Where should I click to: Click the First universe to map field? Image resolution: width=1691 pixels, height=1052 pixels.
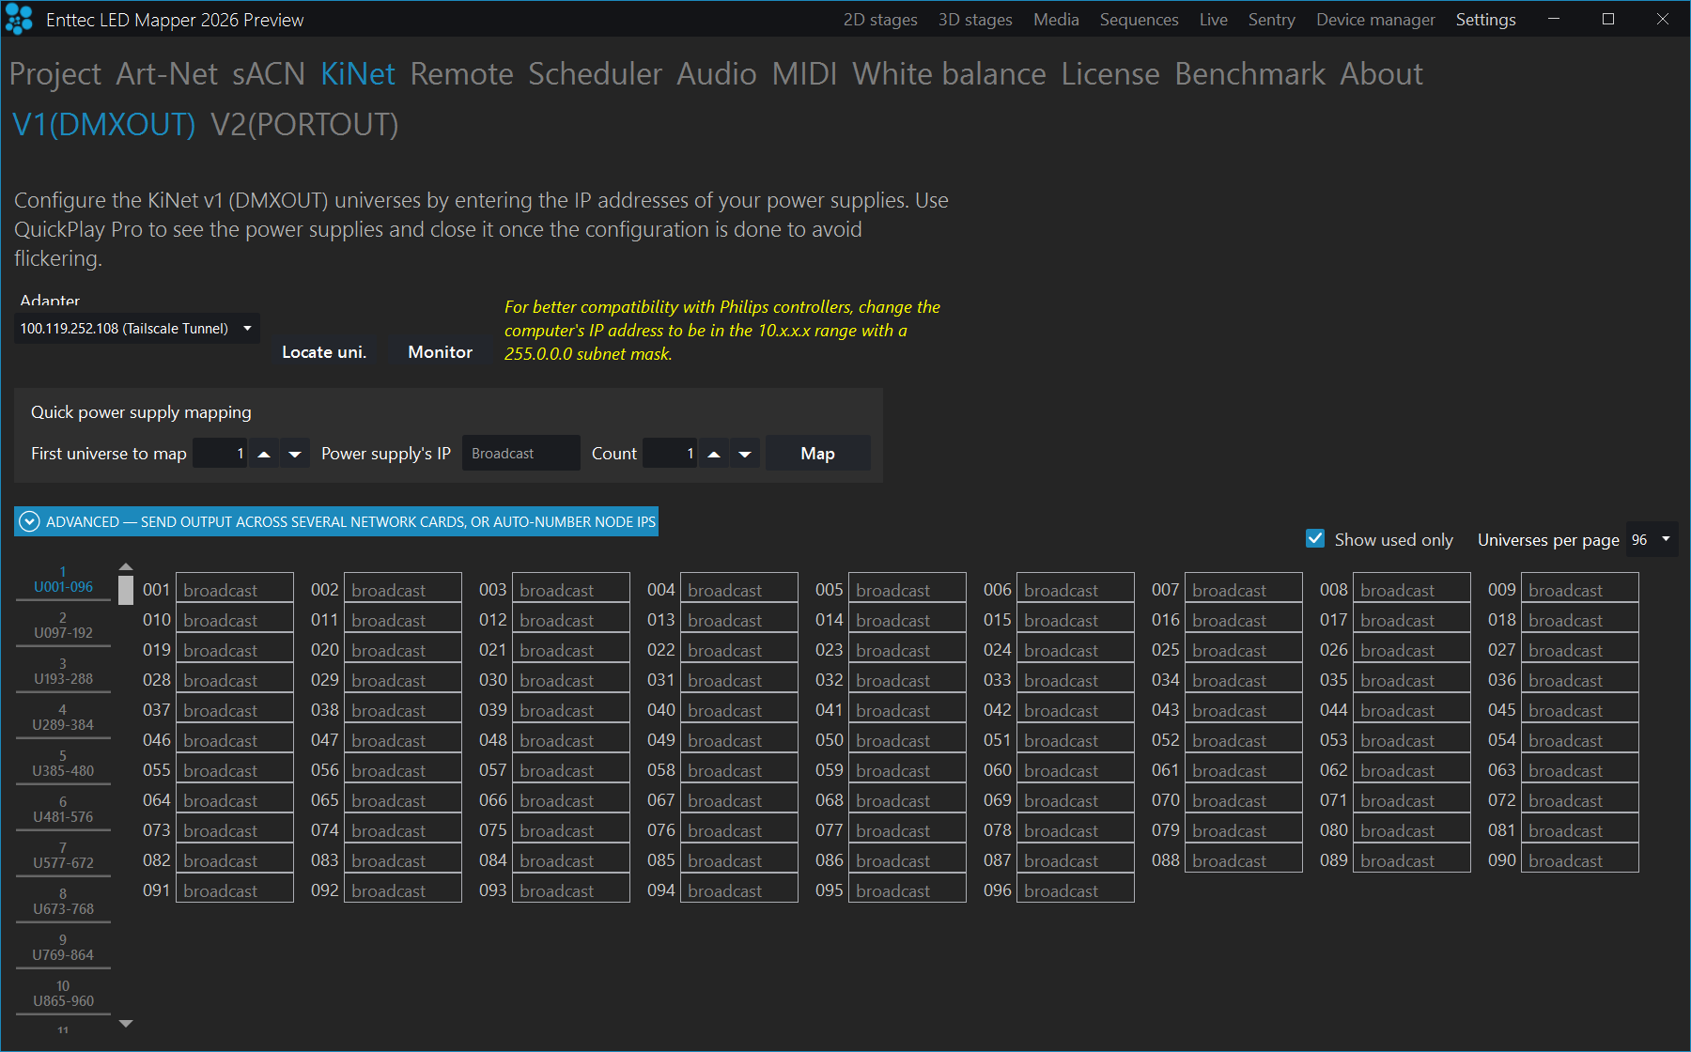pos(220,454)
